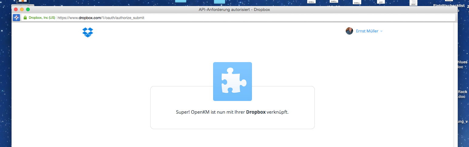The height and width of the screenshot is (147, 469).
Task: Click Ernst Müller's profile avatar
Action: (349, 31)
